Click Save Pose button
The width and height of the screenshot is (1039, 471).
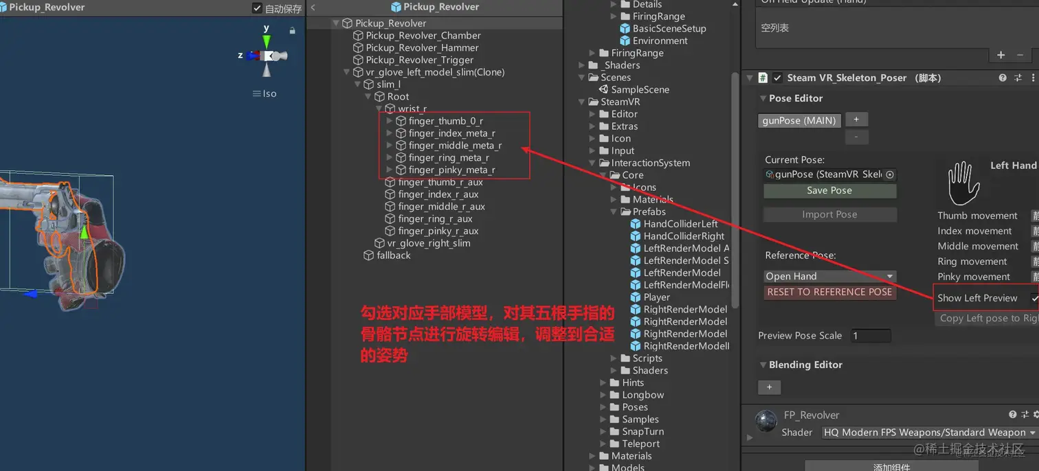point(829,191)
